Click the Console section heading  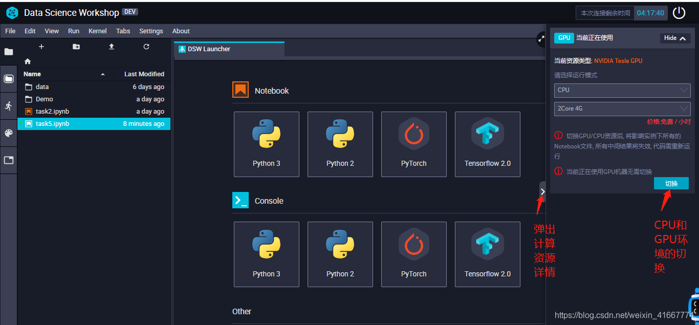[x=269, y=201]
